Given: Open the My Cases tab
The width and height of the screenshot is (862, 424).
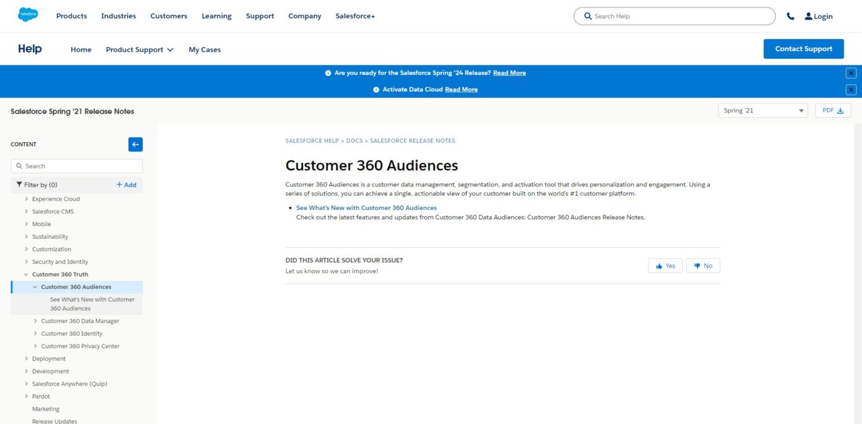Looking at the screenshot, I should click(205, 50).
